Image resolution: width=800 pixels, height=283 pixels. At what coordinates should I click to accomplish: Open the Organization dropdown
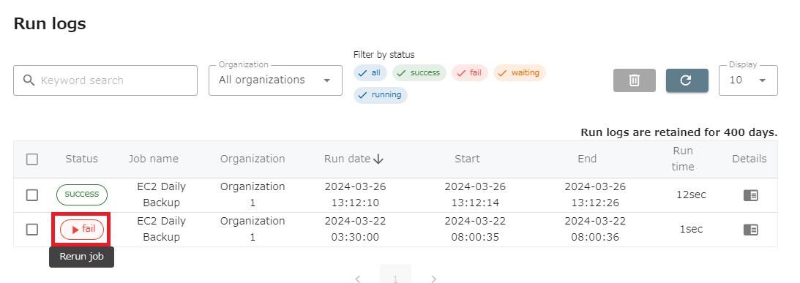click(x=275, y=80)
